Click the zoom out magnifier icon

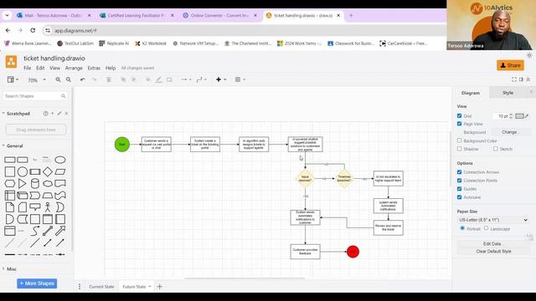coord(69,79)
